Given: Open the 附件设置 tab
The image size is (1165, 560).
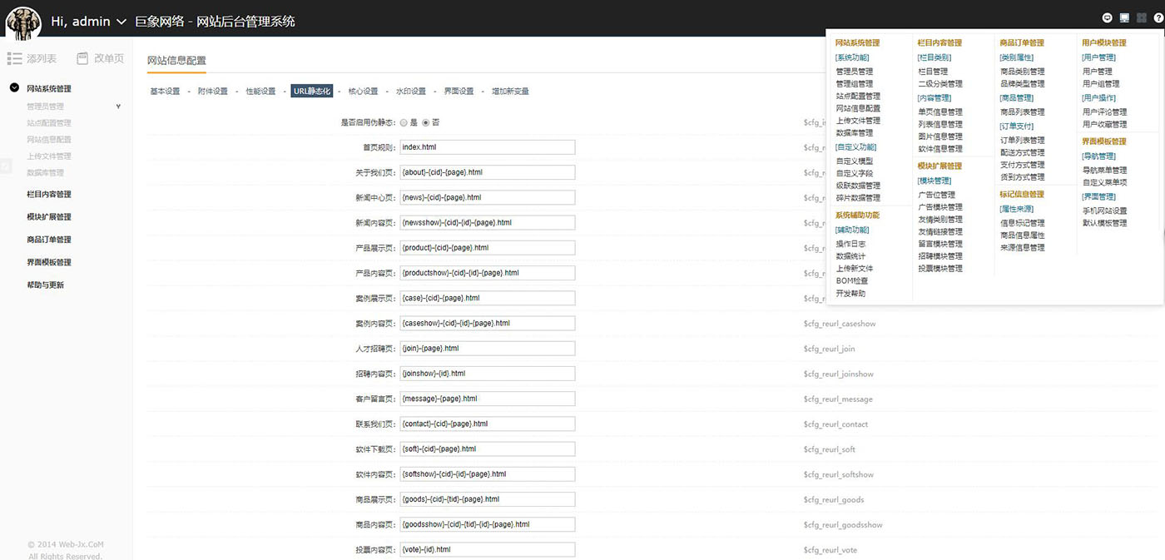Looking at the screenshot, I should (x=212, y=92).
